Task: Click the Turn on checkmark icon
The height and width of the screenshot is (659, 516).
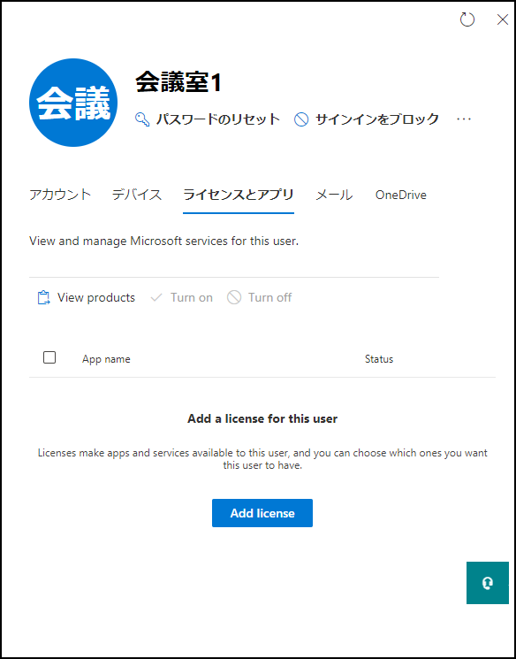Action: click(156, 298)
